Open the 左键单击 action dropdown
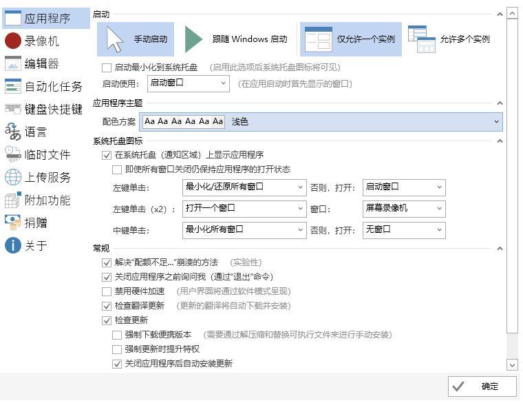The width and height of the screenshot is (523, 403). coord(244,187)
